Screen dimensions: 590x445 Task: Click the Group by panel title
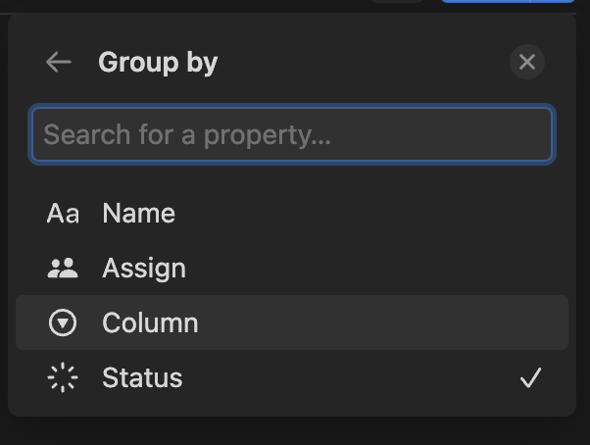[158, 63]
